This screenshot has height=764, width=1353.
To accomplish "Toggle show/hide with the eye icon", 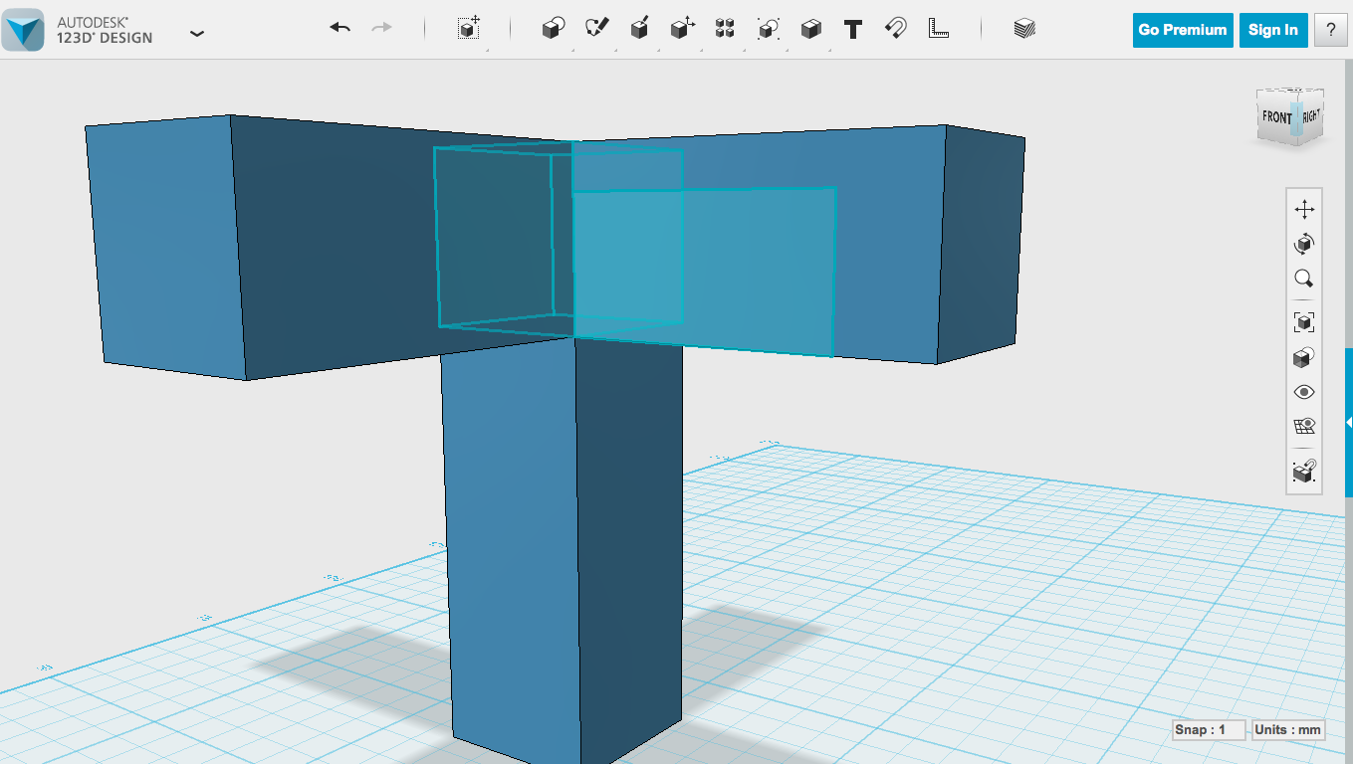I will click(x=1304, y=392).
